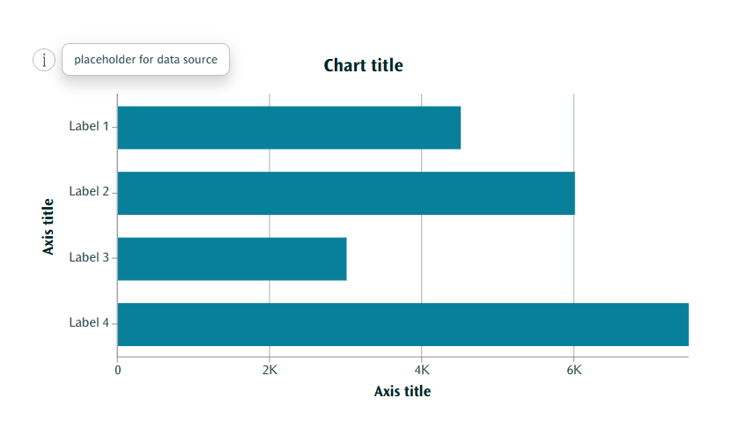Click the Label 4 bar
The height and width of the screenshot is (435, 747).
[403, 324]
